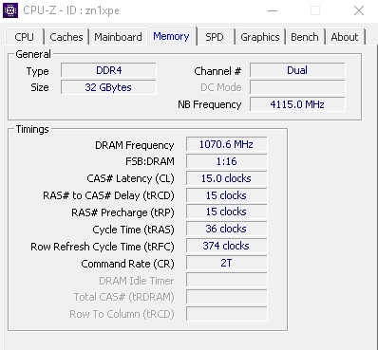Switch to the CPU tab

tap(24, 37)
